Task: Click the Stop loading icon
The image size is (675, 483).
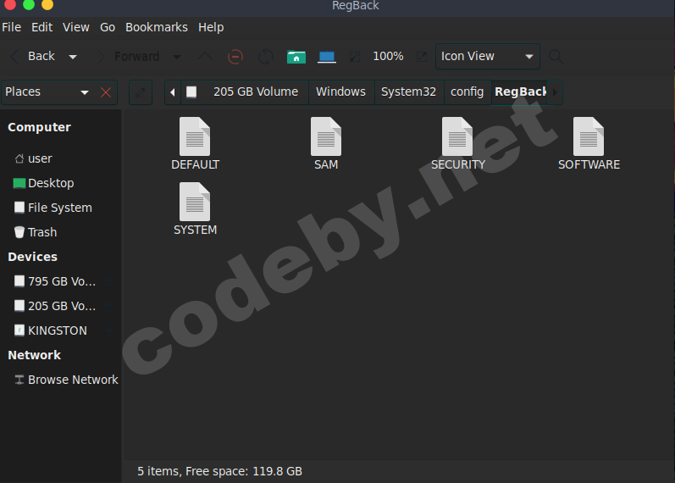Action: tap(235, 57)
